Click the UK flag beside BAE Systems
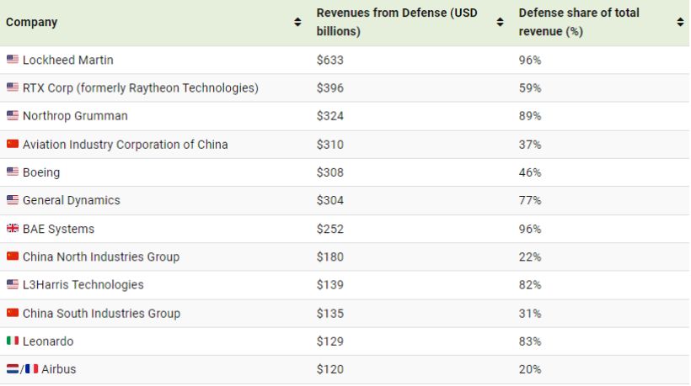This screenshot has height=386, width=691. 12,229
